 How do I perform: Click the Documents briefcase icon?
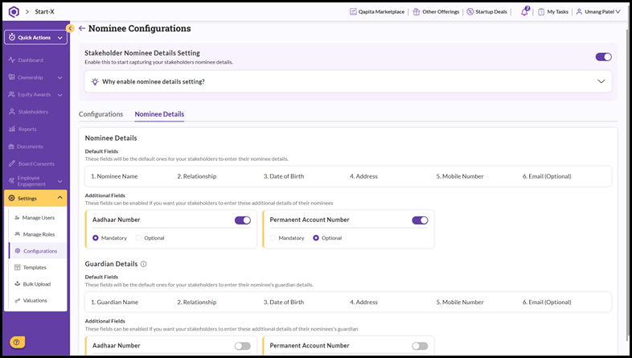(x=11, y=146)
